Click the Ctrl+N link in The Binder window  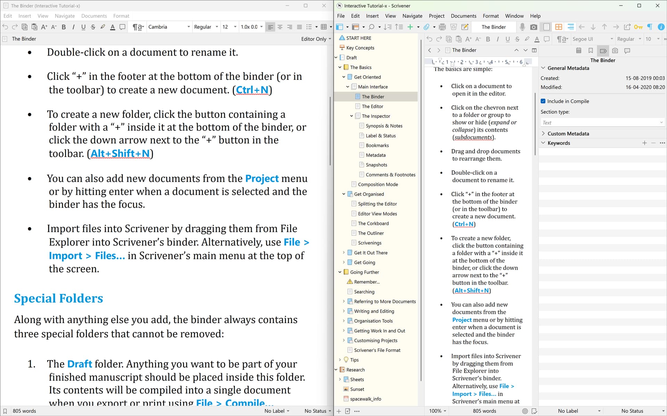click(252, 90)
